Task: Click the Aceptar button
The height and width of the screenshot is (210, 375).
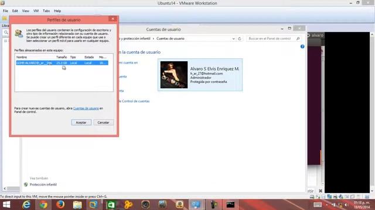Action: 81,123
